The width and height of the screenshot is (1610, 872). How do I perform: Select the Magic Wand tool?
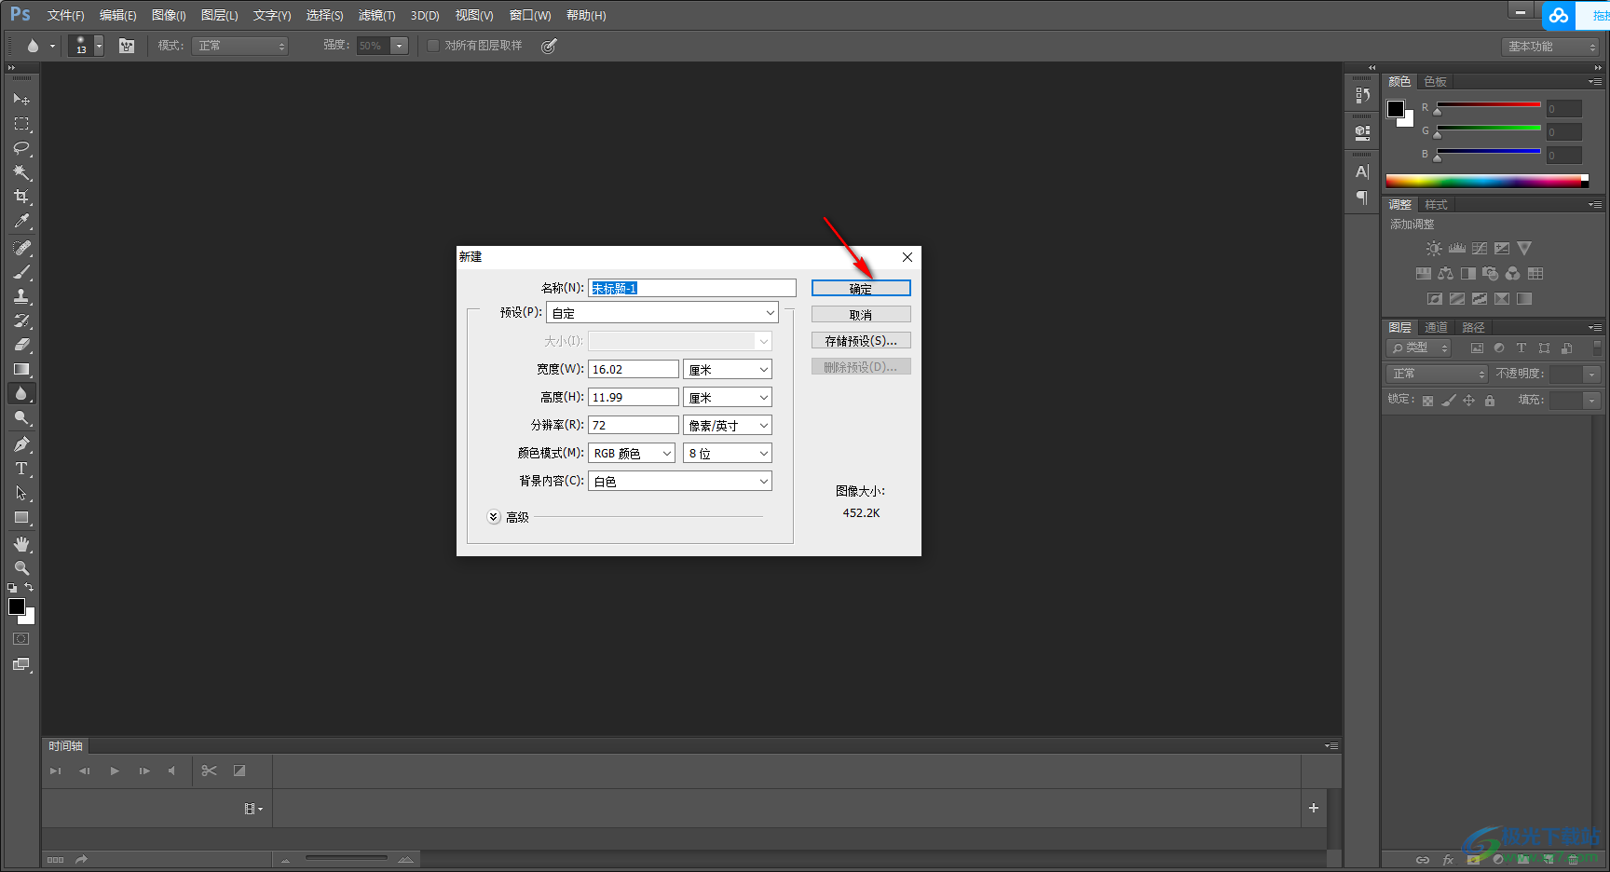tap(21, 172)
